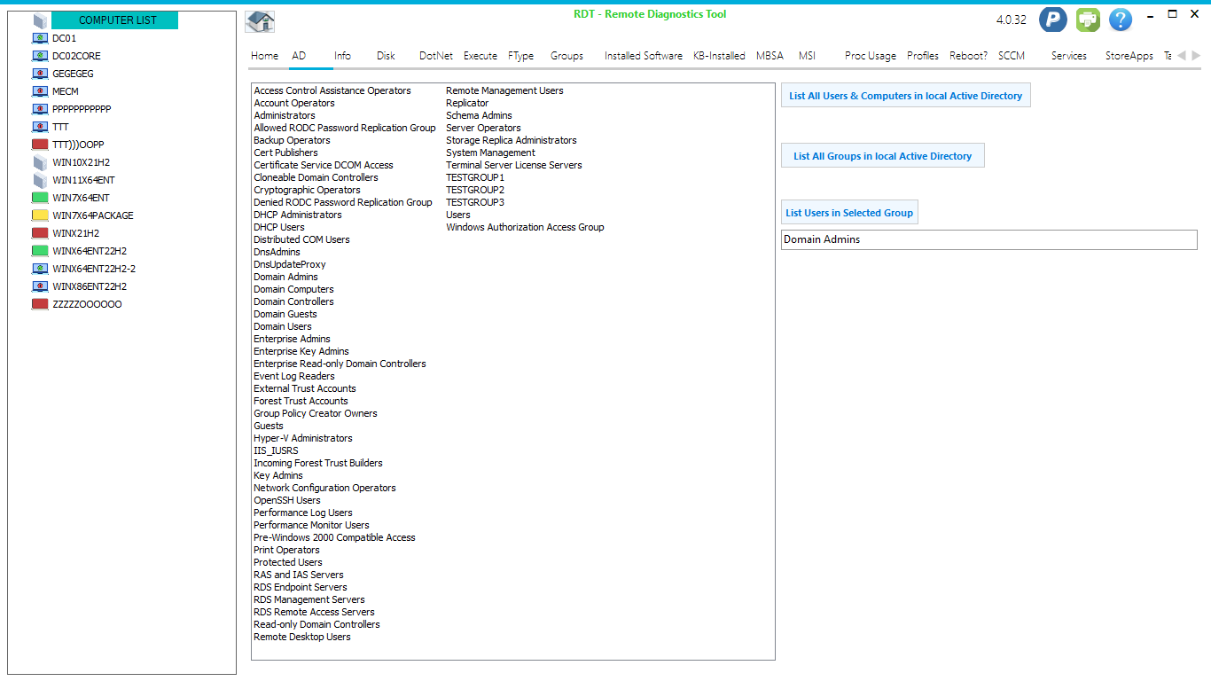Click List All Groups in local Active Directory
The height and width of the screenshot is (681, 1211).
[882, 156]
